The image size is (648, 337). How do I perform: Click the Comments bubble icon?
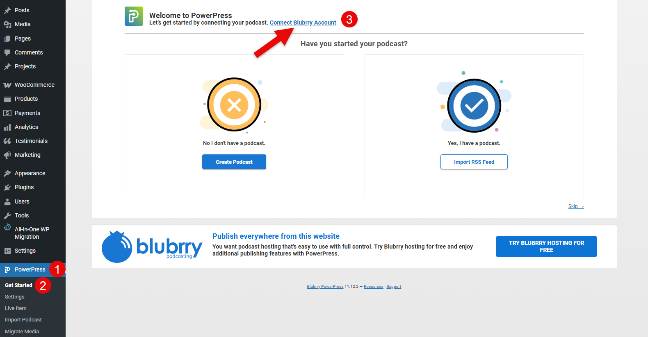(7, 52)
